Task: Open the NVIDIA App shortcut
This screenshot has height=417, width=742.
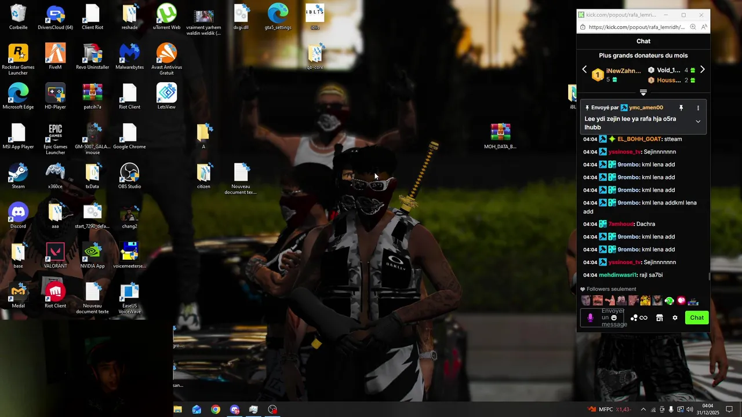Action: pos(92,255)
